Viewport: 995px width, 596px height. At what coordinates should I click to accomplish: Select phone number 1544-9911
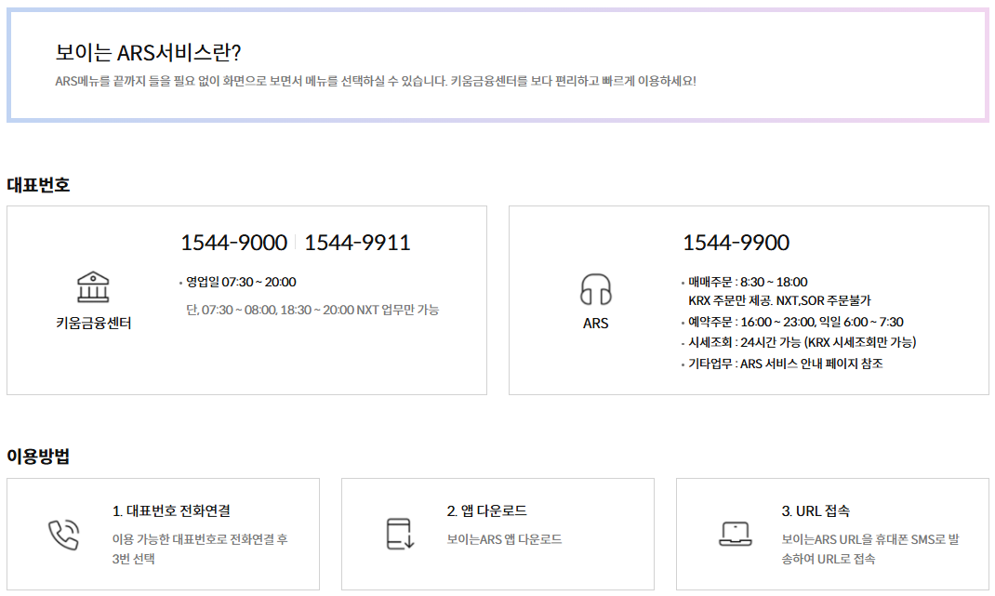tap(357, 243)
